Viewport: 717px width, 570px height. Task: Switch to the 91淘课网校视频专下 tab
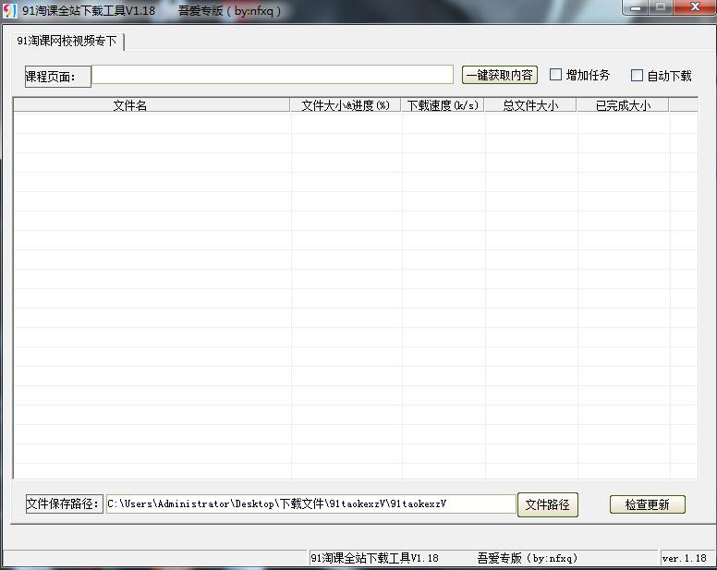tap(67, 42)
